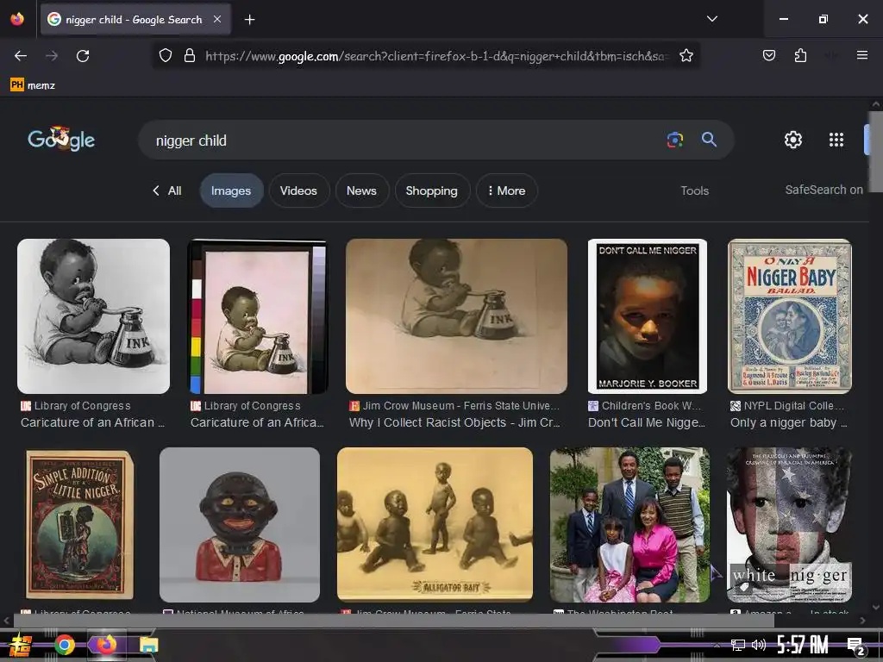Open the Save to Pocket button
Screen dimensions: 883x662
pyautogui.click(x=768, y=55)
